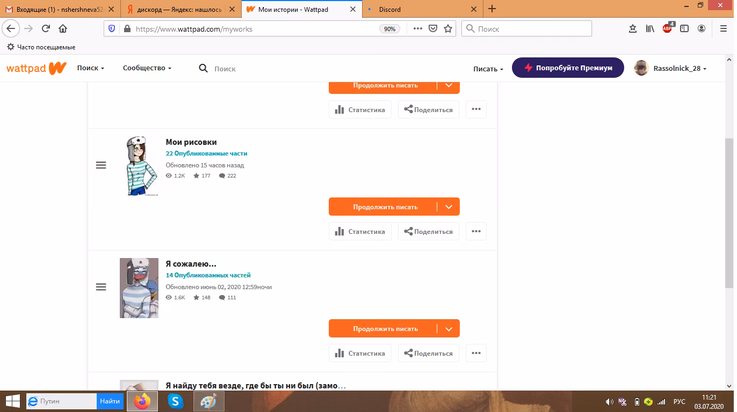This screenshot has width=737, height=412.
Task: Grab the reorder handle for Мои рисовки
Action: click(x=101, y=165)
